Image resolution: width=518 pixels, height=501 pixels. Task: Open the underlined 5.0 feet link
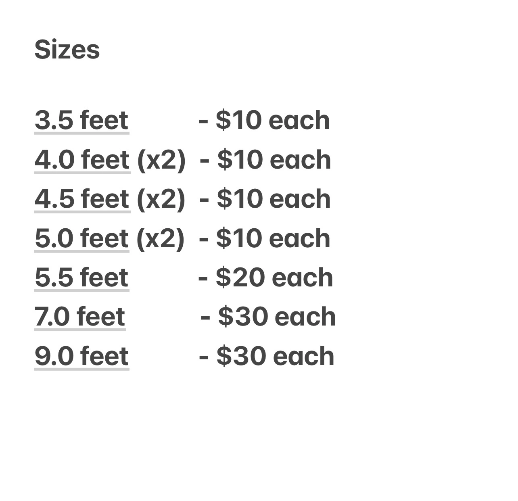[82, 238]
